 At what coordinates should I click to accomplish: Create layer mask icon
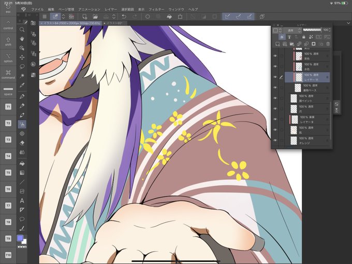pyautogui.click(x=313, y=44)
